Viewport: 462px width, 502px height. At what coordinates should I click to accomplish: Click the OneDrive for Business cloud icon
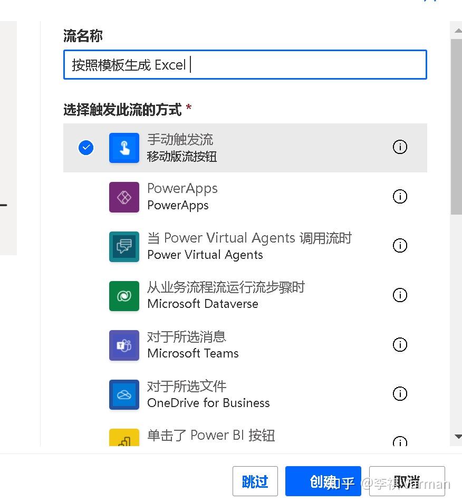pyautogui.click(x=124, y=394)
